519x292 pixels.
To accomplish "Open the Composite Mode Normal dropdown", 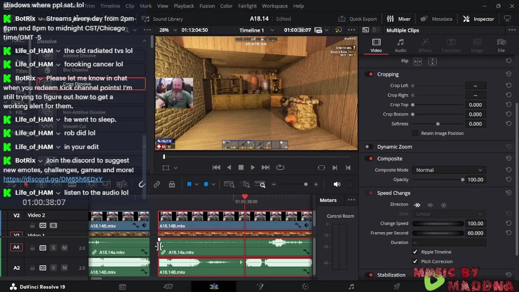I will (448, 170).
